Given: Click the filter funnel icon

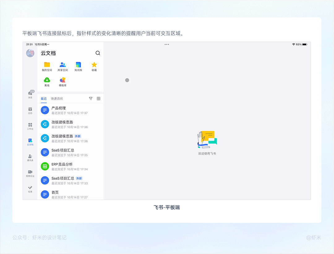Looking at the screenshot, I should pos(91,98).
